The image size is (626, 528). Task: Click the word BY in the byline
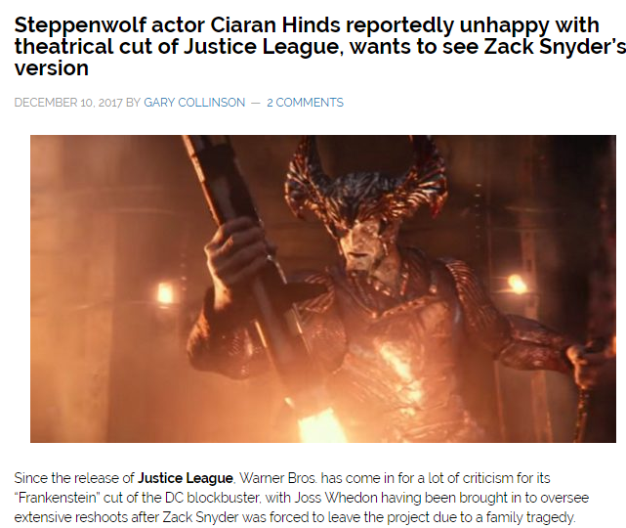(x=133, y=103)
